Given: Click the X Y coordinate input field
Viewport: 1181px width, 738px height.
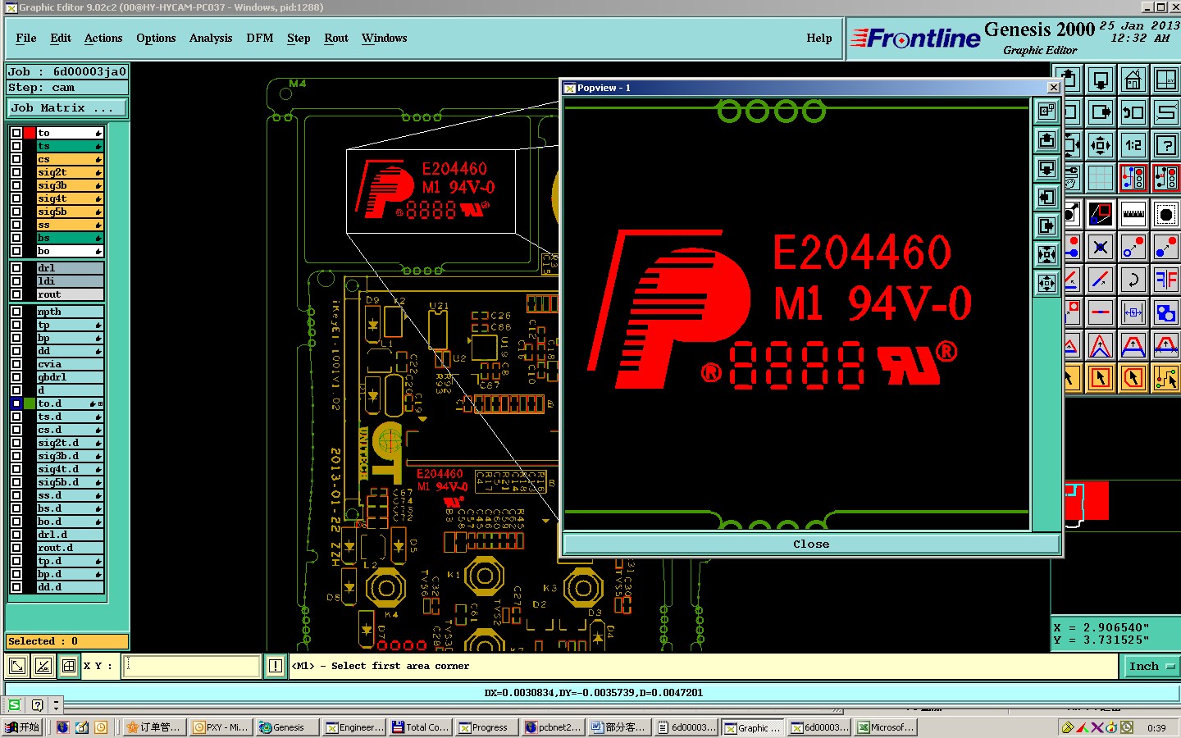Looking at the screenshot, I should point(191,666).
